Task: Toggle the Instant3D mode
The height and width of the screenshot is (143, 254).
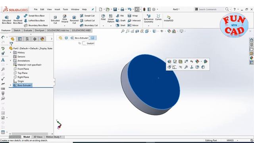Action: (168, 19)
